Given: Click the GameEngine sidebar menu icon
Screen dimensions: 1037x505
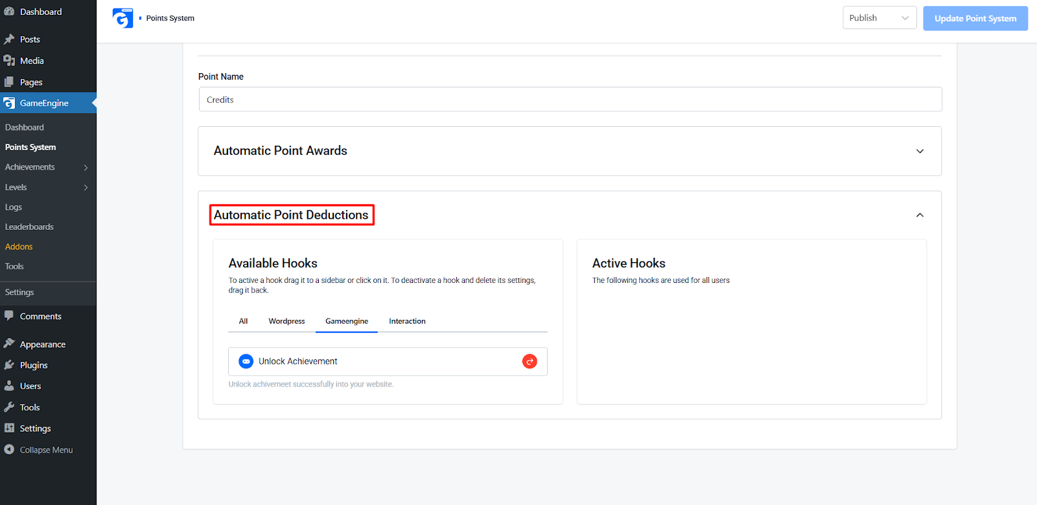Looking at the screenshot, I should (x=9, y=103).
